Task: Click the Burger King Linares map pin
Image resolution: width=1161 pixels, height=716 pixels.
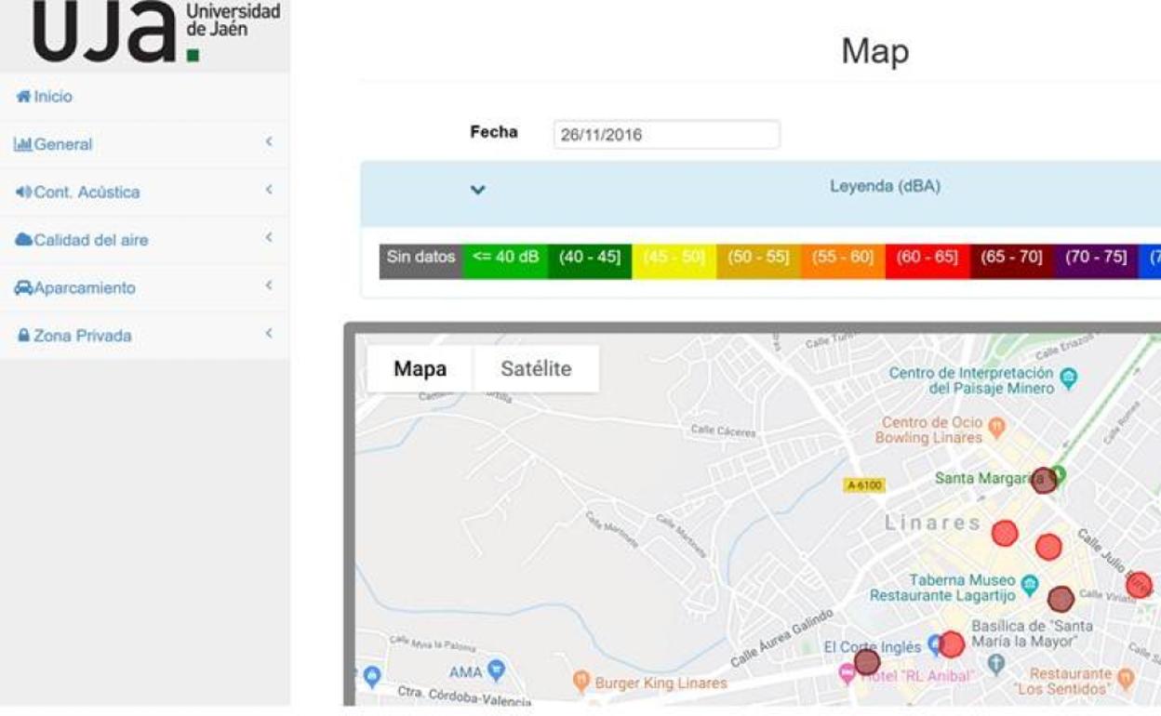Action: pyautogui.click(x=581, y=682)
